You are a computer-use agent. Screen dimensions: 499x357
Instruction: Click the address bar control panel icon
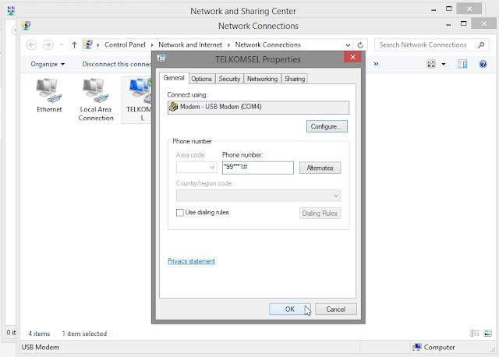click(x=88, y=44)
